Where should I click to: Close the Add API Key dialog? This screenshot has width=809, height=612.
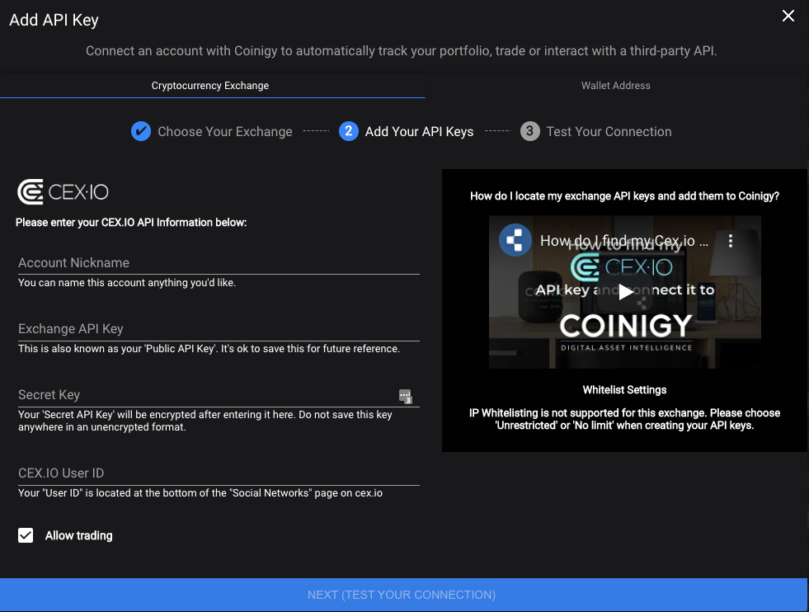(788, 16)
